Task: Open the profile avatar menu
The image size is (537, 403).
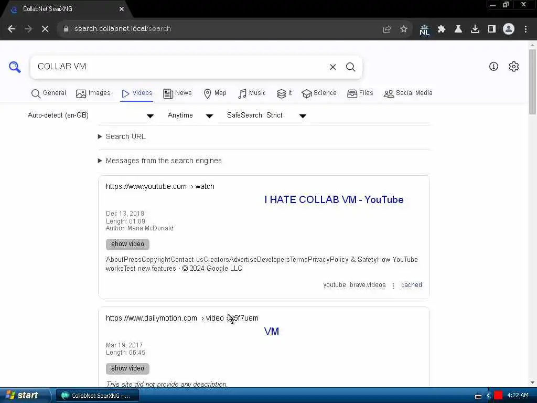Action: tap(509, 29)
